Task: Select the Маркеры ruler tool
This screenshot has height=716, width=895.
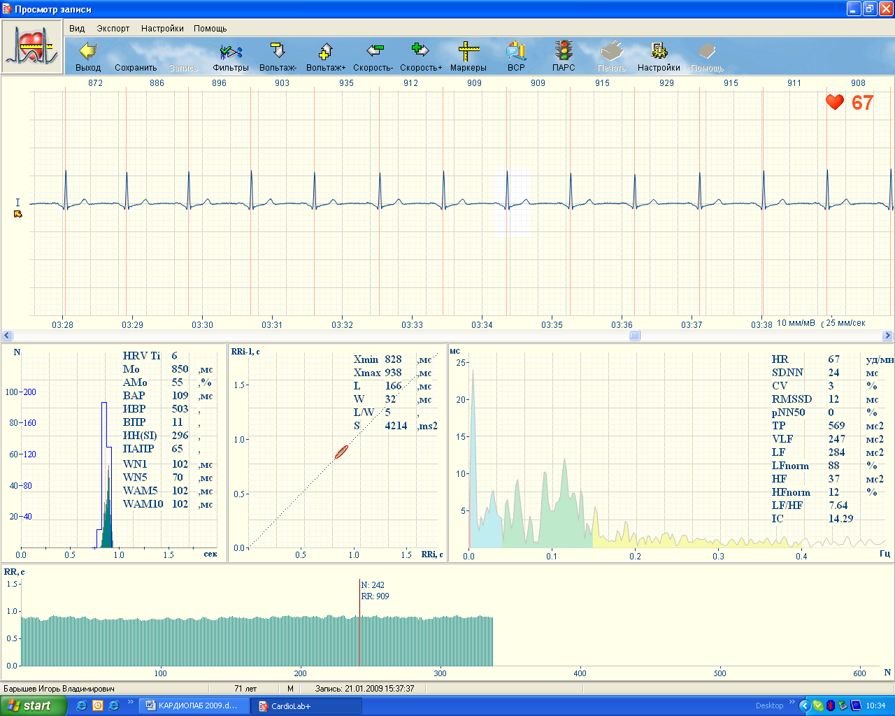Action: (x=468, y=52)
